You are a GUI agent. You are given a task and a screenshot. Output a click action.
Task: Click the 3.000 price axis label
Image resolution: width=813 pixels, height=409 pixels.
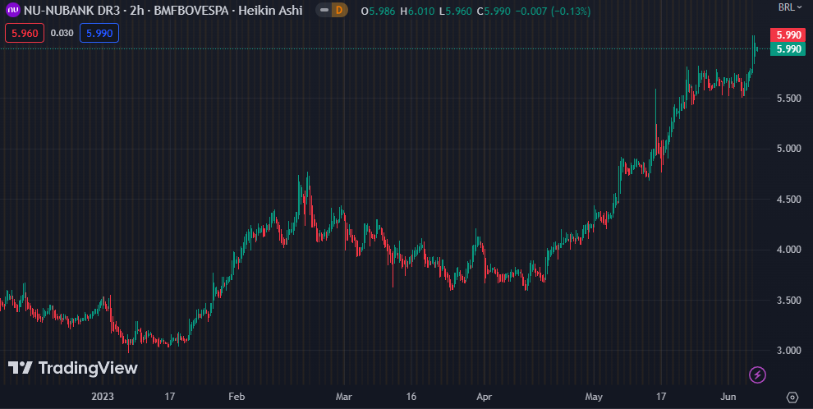(787, 351)
